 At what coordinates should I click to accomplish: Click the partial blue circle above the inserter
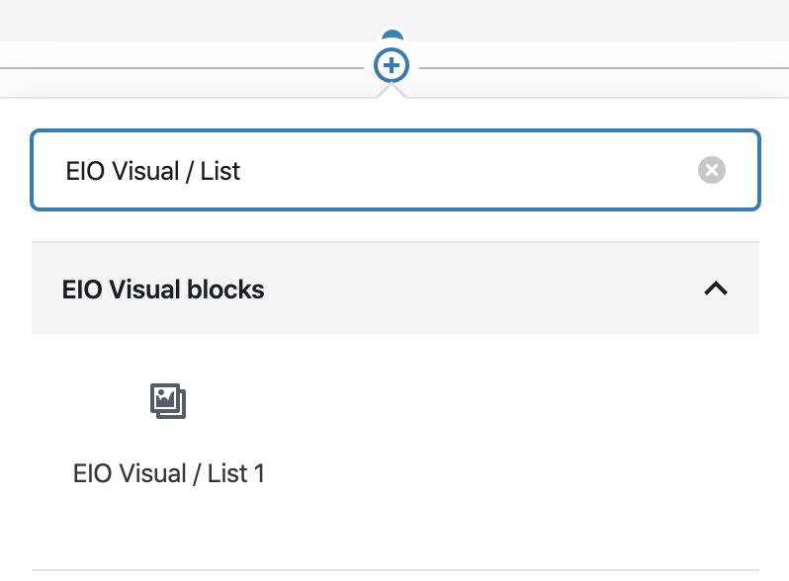pos(392,35)
